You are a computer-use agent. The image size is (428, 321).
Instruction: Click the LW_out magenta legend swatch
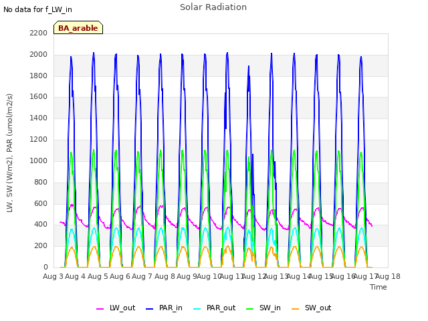[100, 309]
